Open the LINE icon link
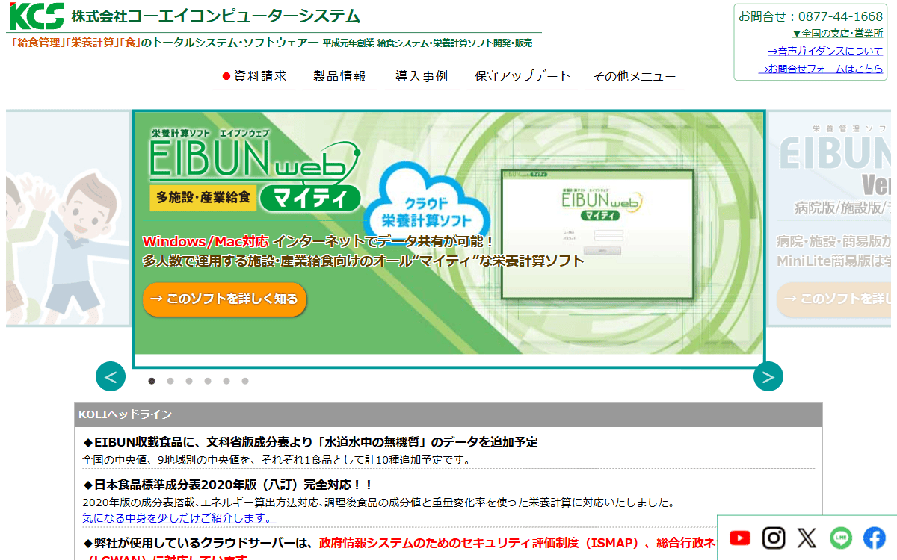Viewport: 897px width, 560px height. pos(841,538)
